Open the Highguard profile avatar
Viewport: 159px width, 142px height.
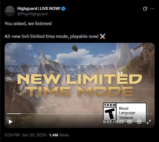[x=10, y=11]
